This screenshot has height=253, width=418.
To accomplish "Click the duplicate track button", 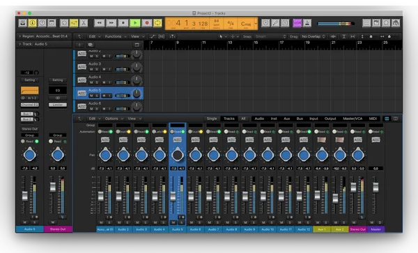I will (91, 45).
